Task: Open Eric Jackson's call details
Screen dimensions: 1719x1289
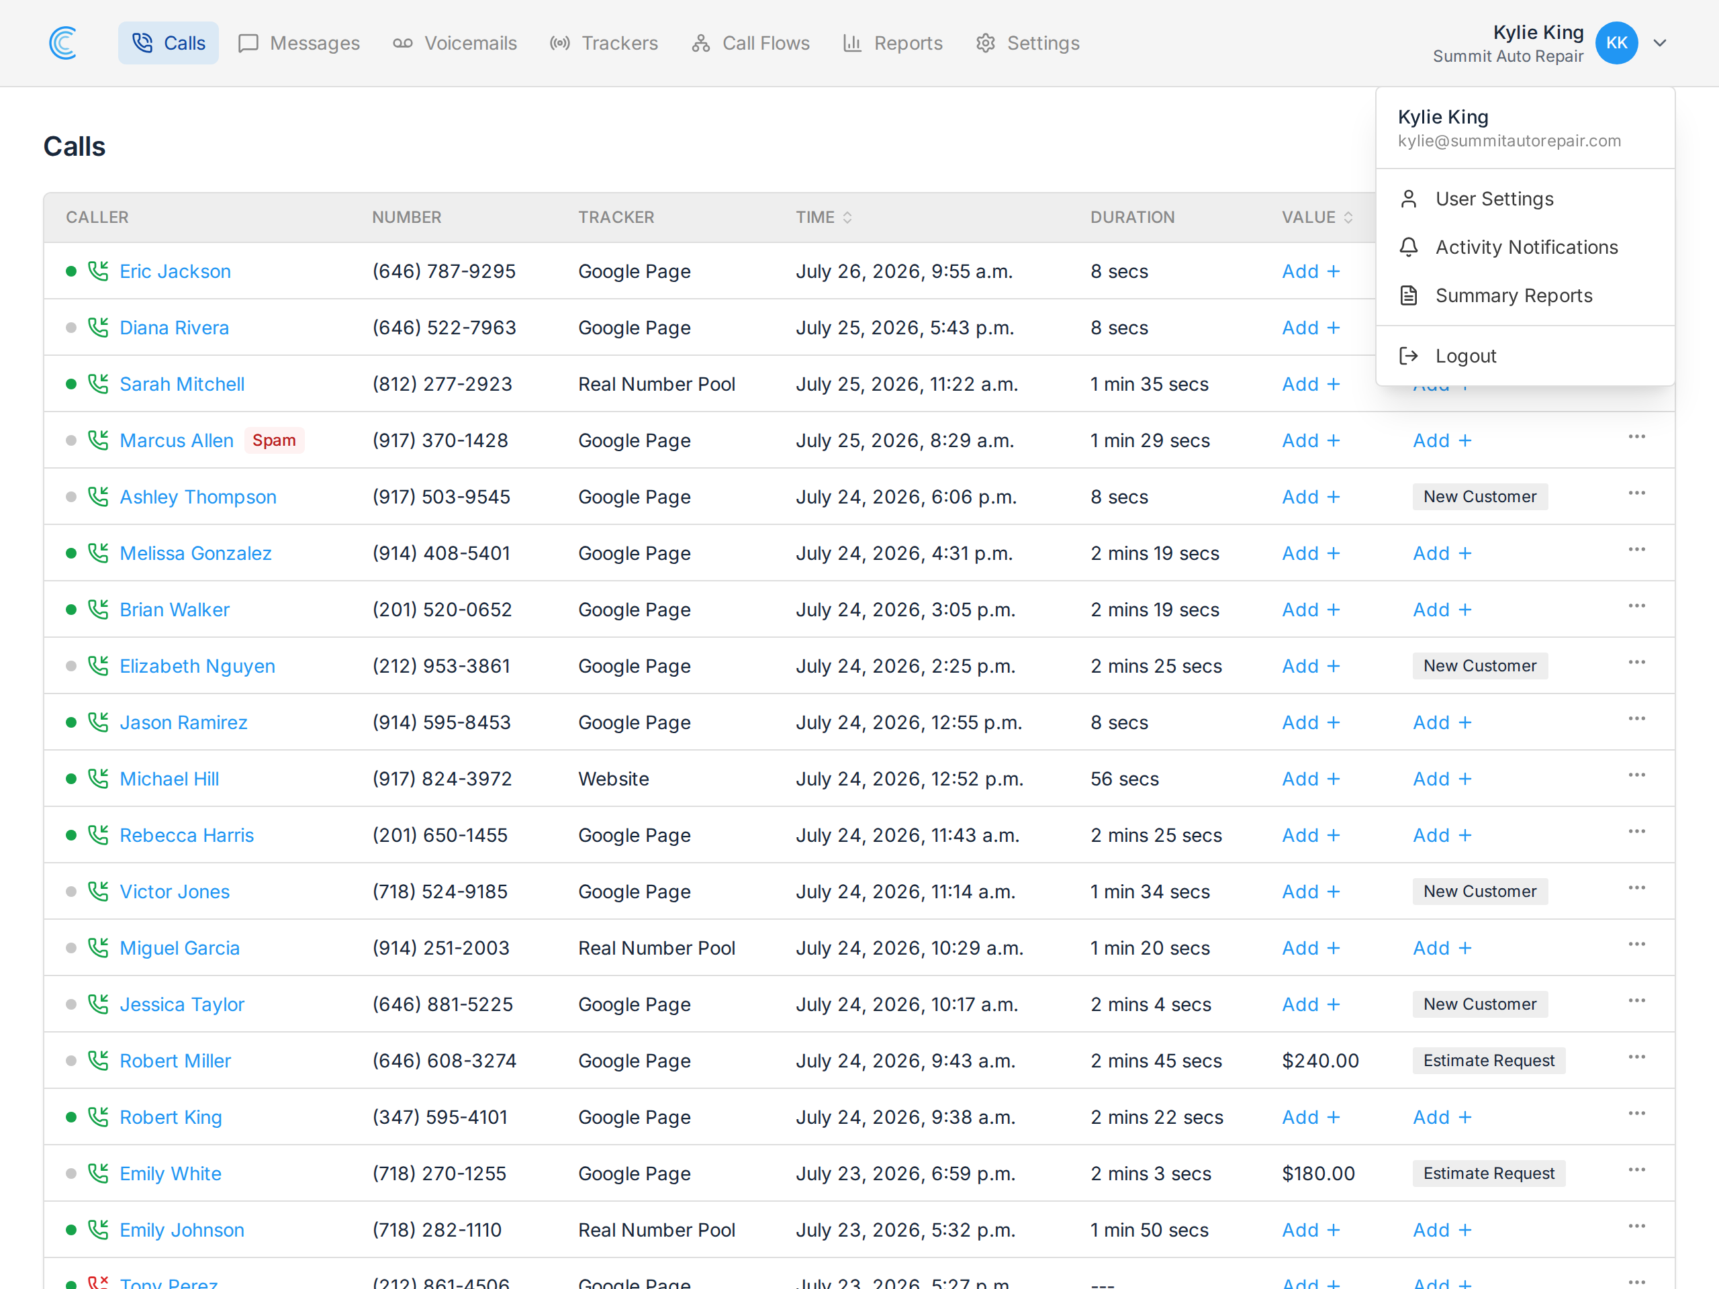Action: [x=175, y=271]
